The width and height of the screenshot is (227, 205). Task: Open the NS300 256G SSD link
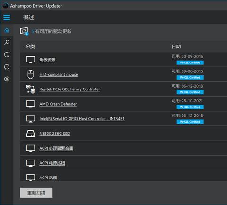coord(55,134)
